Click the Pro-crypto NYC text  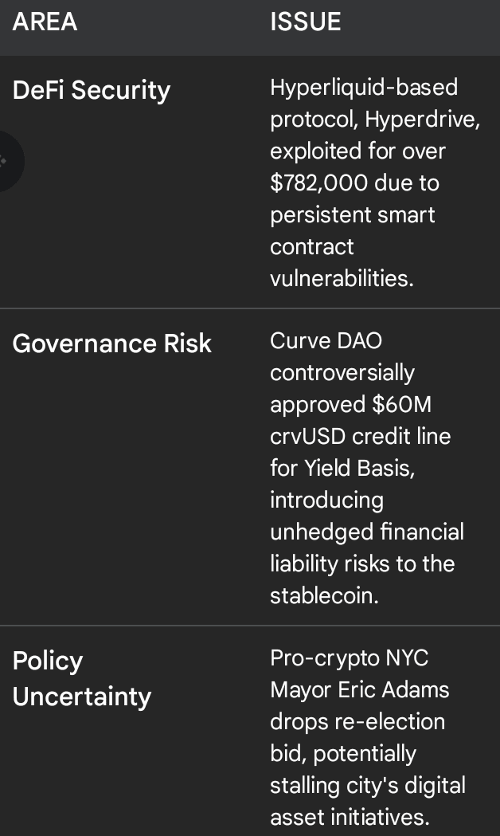click(349, 657)
